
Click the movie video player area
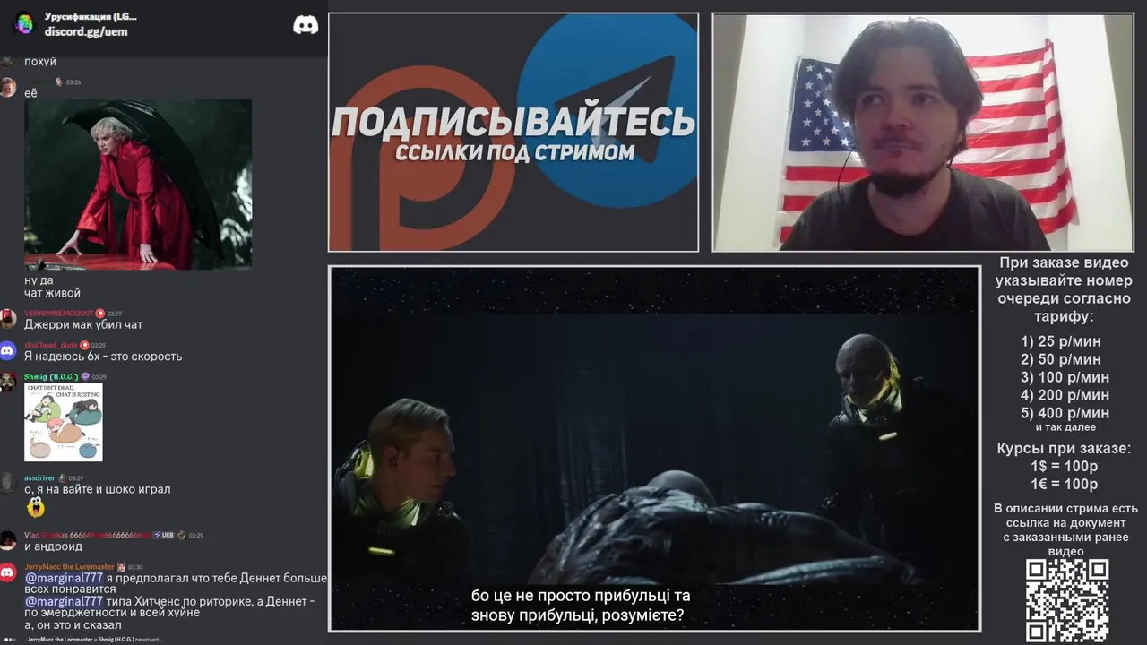point(655,448)
